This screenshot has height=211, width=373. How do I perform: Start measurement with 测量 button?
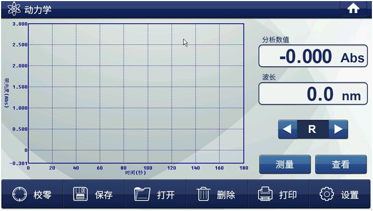(285, 164)
